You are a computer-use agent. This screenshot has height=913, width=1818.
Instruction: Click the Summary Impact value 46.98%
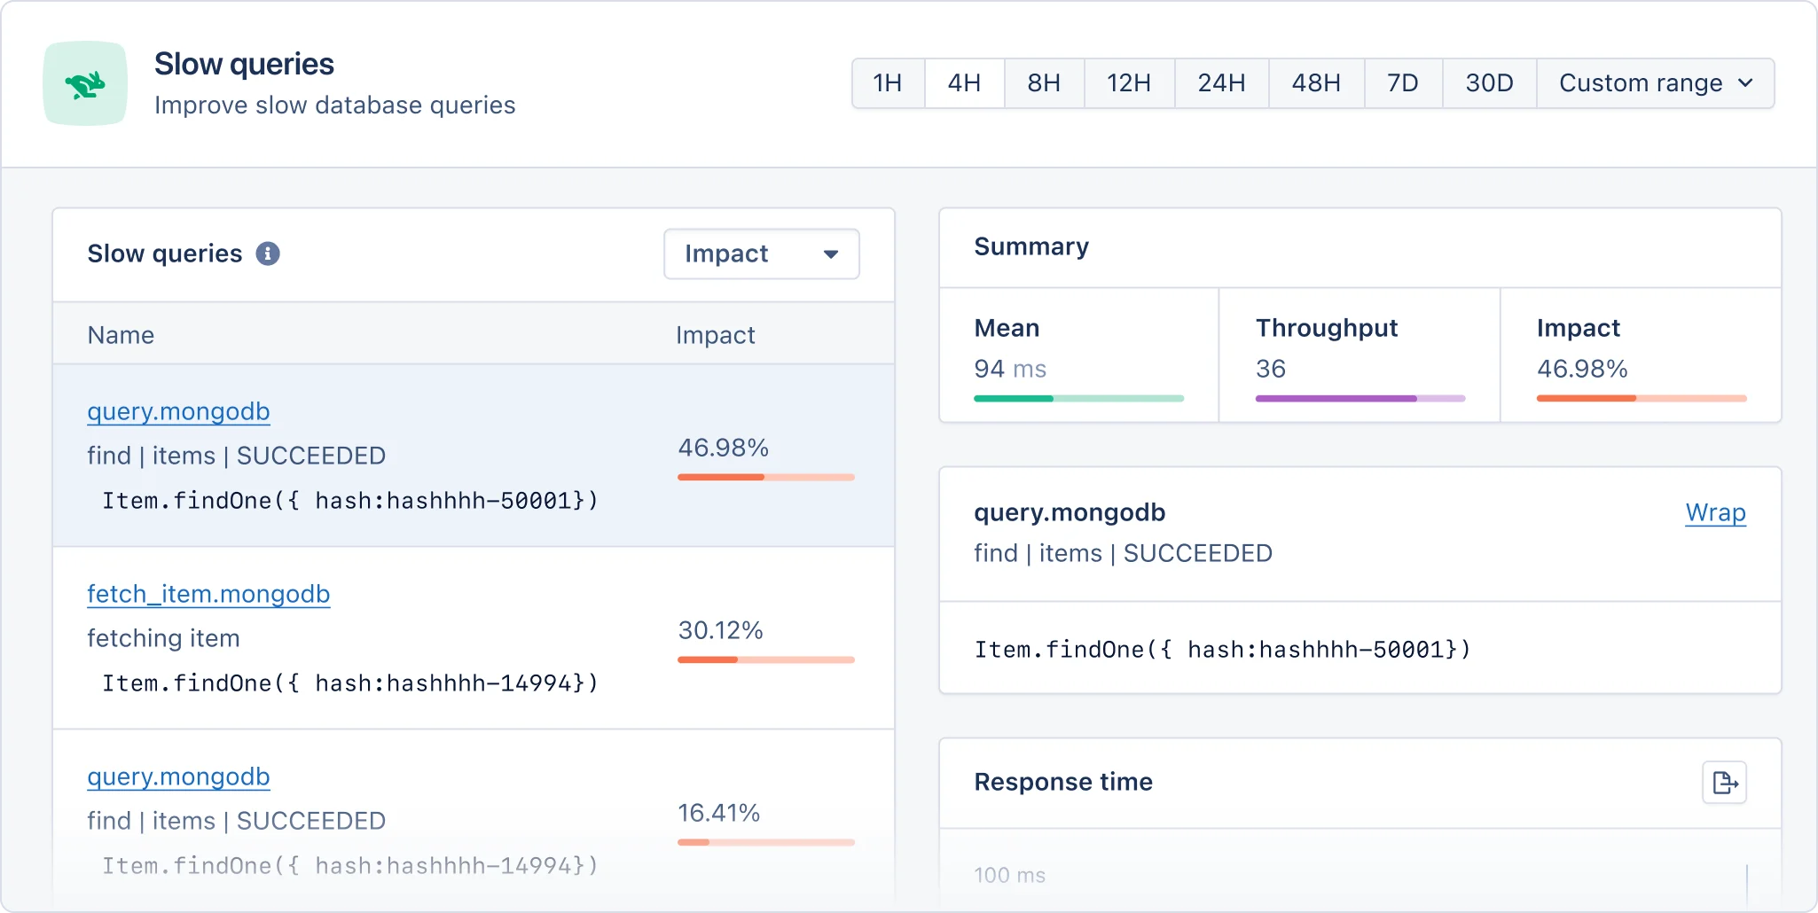[x=1582, y=369]
